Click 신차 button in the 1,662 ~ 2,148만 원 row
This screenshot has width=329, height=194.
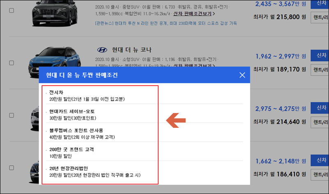click(x=320, y=160)
